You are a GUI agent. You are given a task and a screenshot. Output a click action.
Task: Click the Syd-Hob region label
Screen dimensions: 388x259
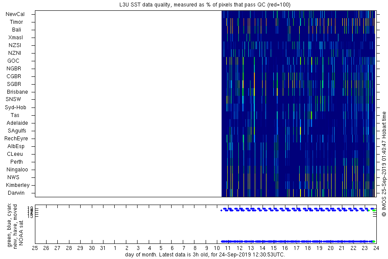(16, 107)
